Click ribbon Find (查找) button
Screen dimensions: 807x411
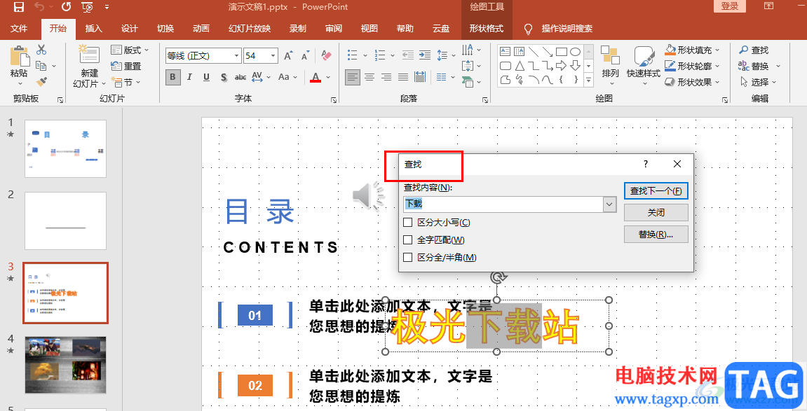click(754, 50)
